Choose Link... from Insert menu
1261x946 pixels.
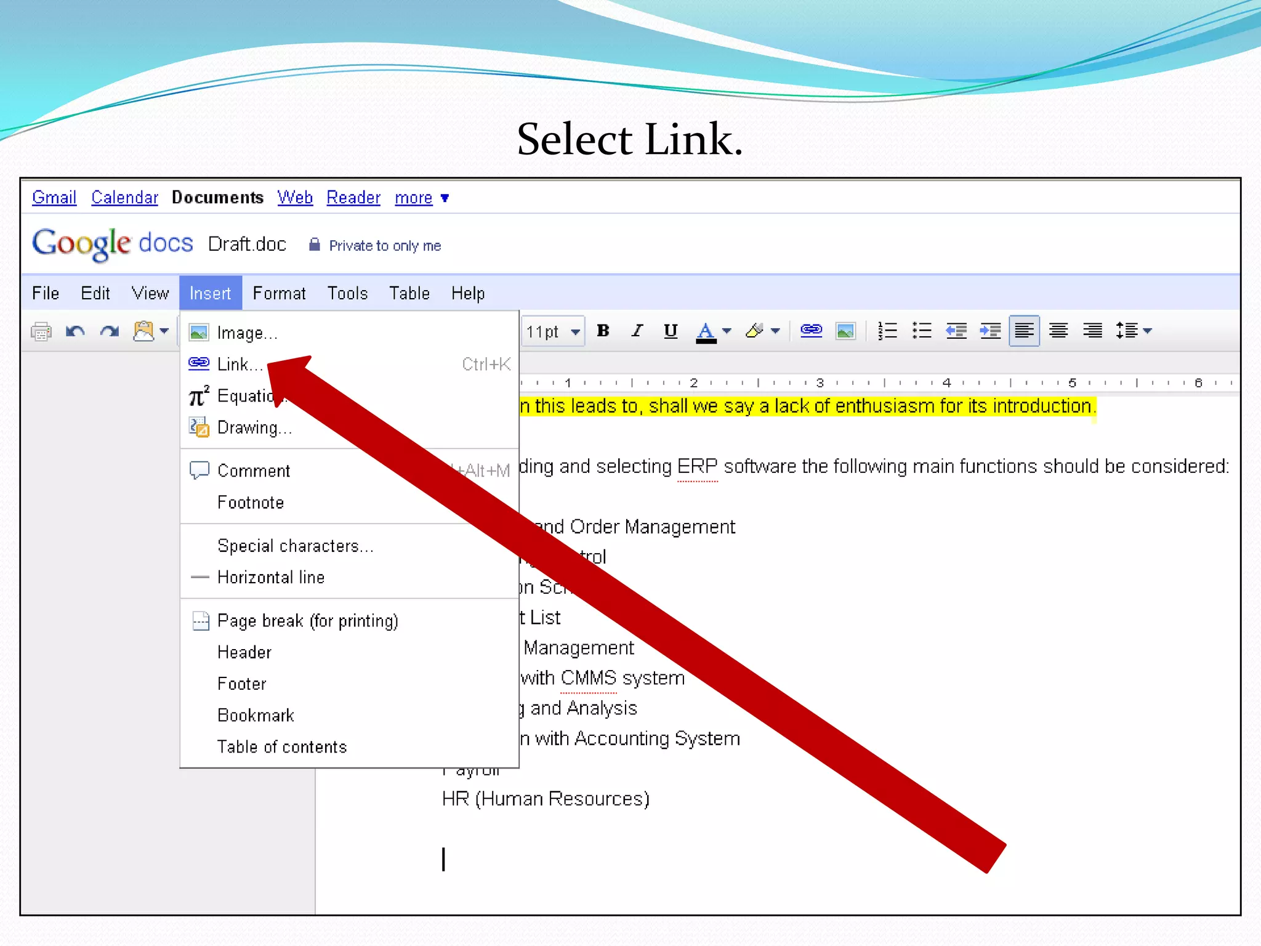click(350, 364)
